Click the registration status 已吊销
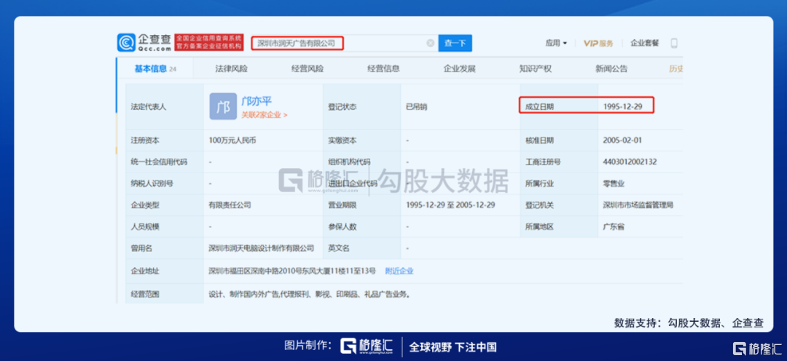 417,106
